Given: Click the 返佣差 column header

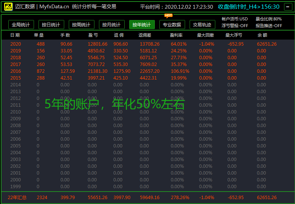Looking at the screenshot, I should tap(145, 35).
